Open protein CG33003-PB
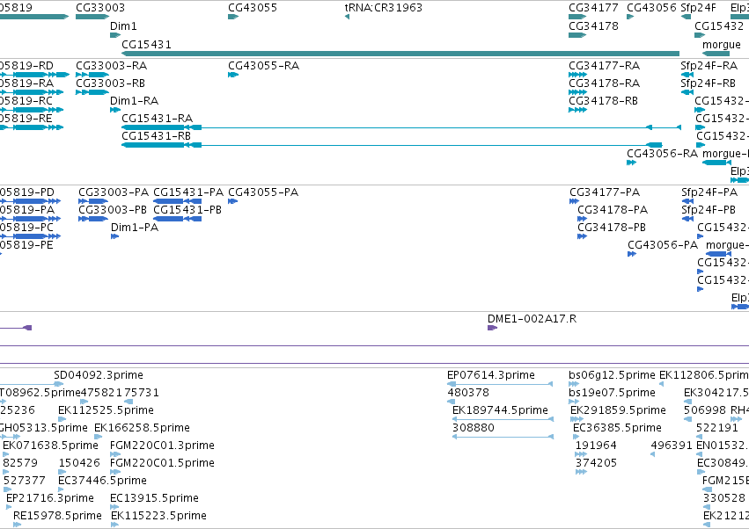Image resolution: width=749 pixels, height=529 pixels. tap(113, 210)
